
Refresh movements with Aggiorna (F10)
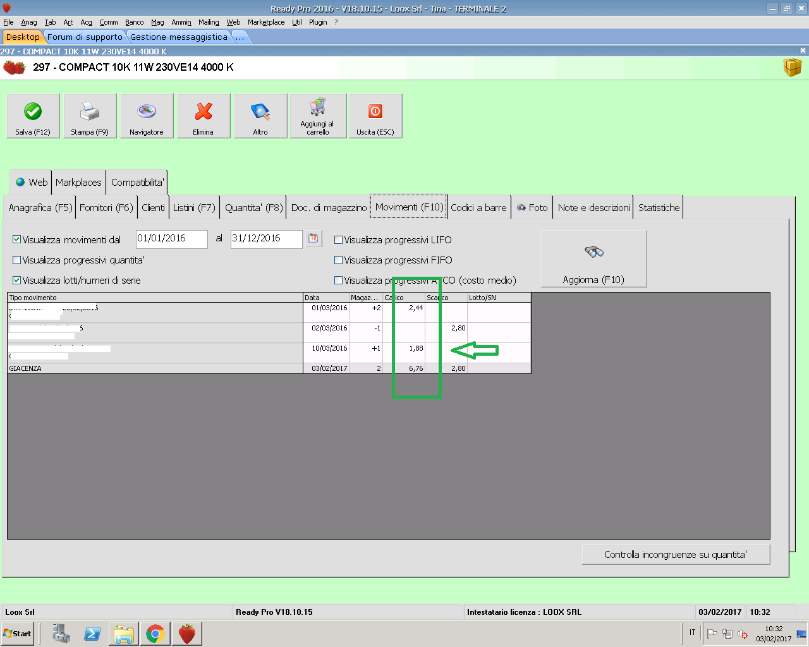coord(593,258)
